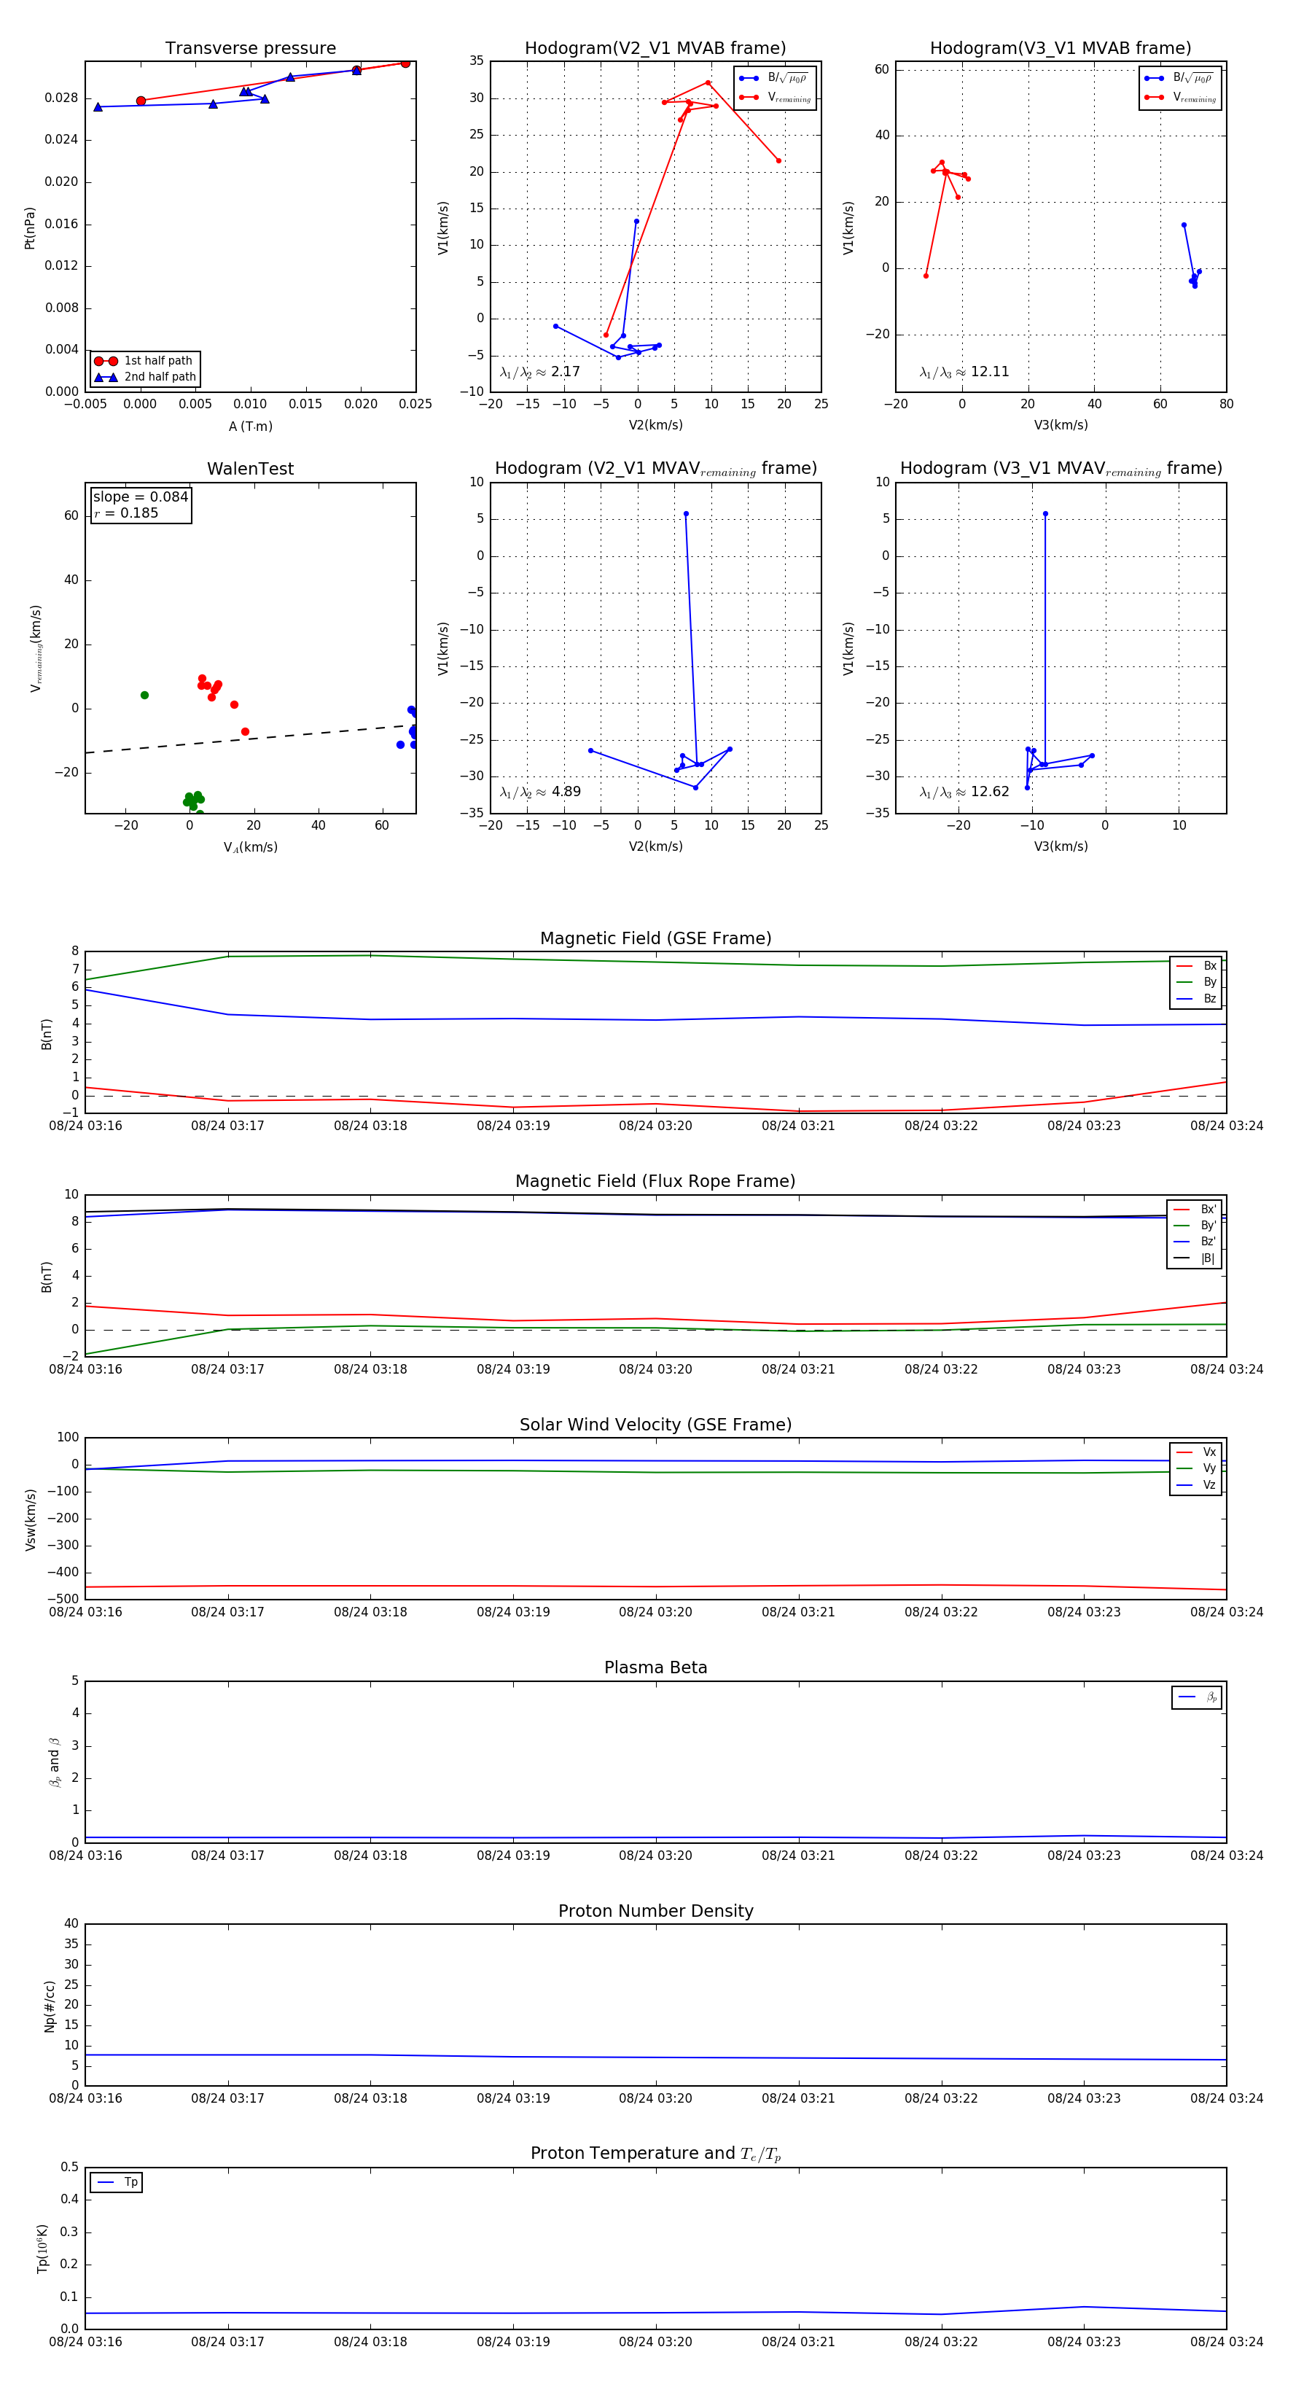1312x2406 pixels.
Task: Click the eigenvalue ratio text "≈ 12.62"
Action: tap(981, 792)
